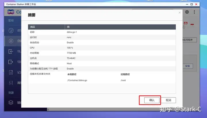Viewport: 207px width, 118px height.
Task: Click the 应用程序 button behind dialog
Action: coord(189,40)
